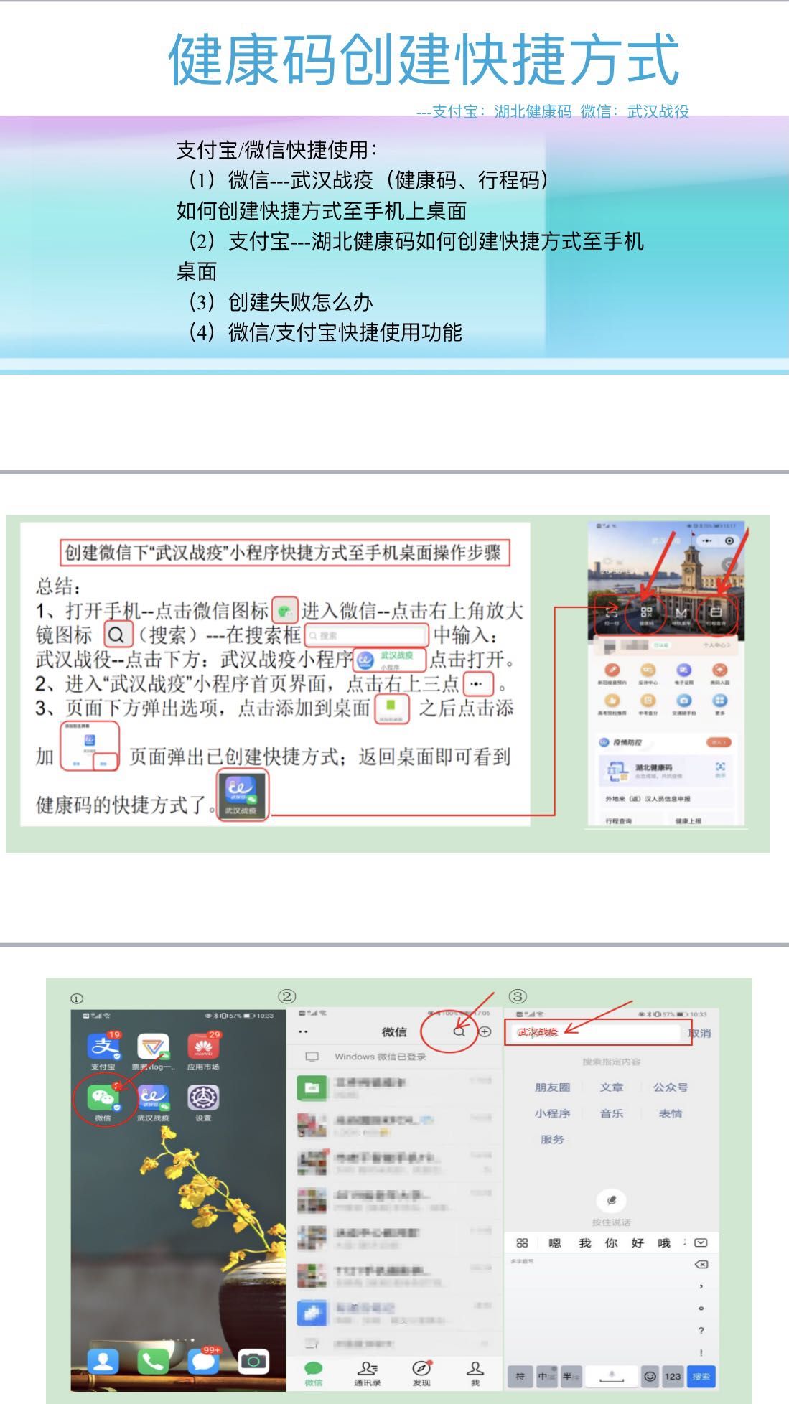Screen dimensions: 789x1404
Task: Switch to the 发现 bottom tab
Action: 421,1372
